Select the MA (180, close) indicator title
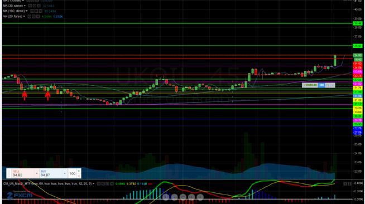The width and height of the screenshot is (365, 204). (14, 11)
